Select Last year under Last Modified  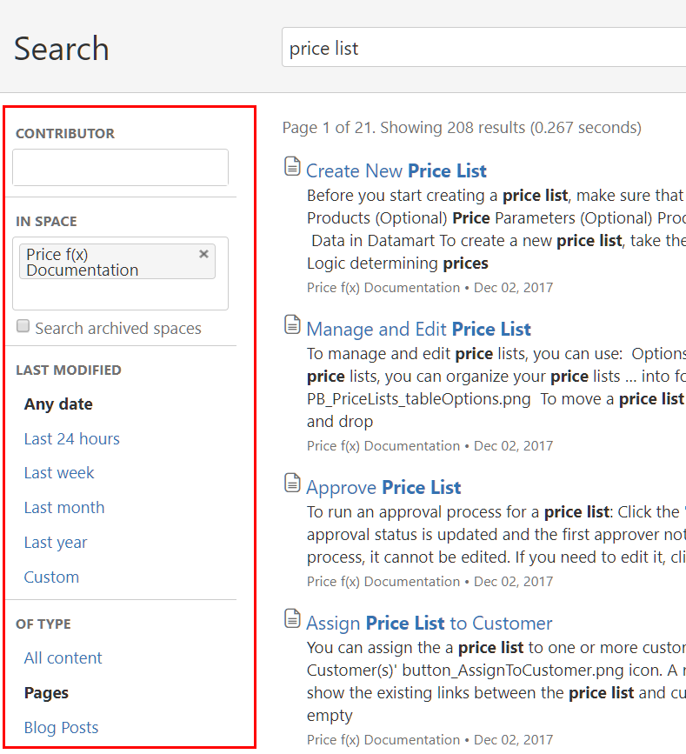click(56, 542)
